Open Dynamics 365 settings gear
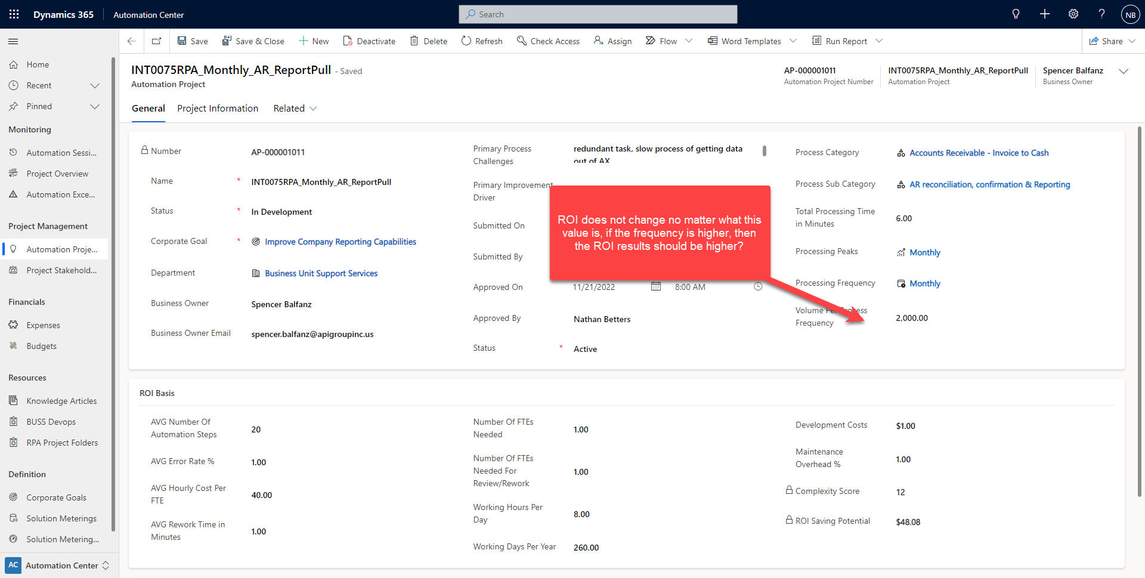Viewport: 1145px width, 578px height. 1073,14
